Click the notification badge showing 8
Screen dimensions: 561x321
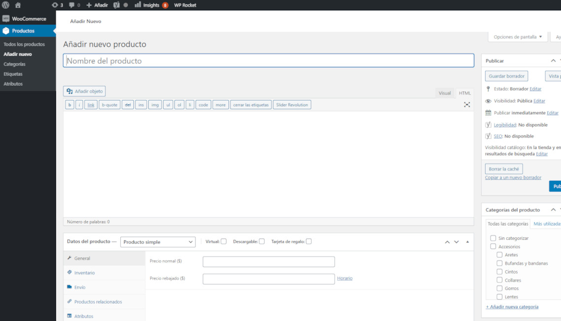pyautogui.click(x=165, y=5)
